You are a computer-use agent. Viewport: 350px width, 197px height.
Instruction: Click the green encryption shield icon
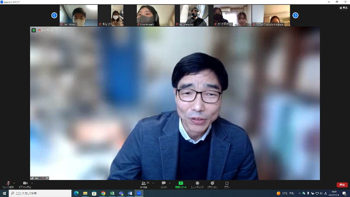pos(34,30)
